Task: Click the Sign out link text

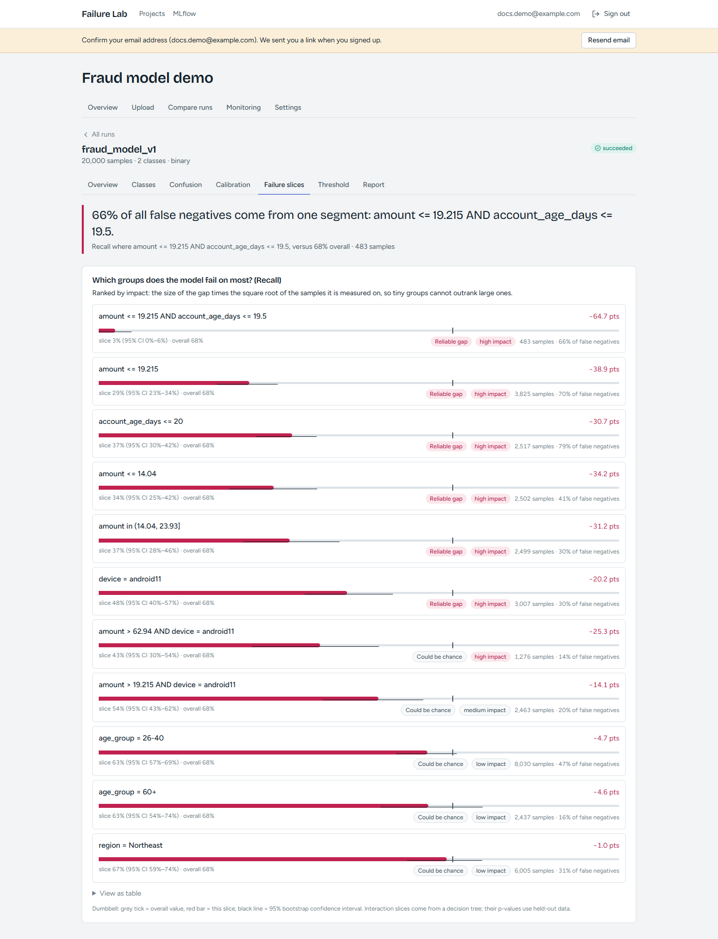Action: [x=617, y=14]
